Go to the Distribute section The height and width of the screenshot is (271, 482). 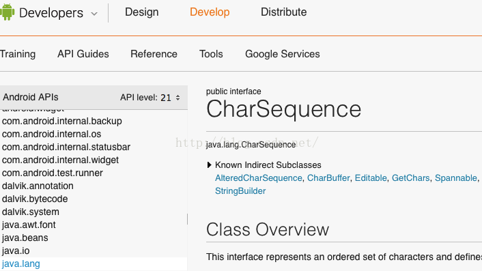[x=284, y=12]
